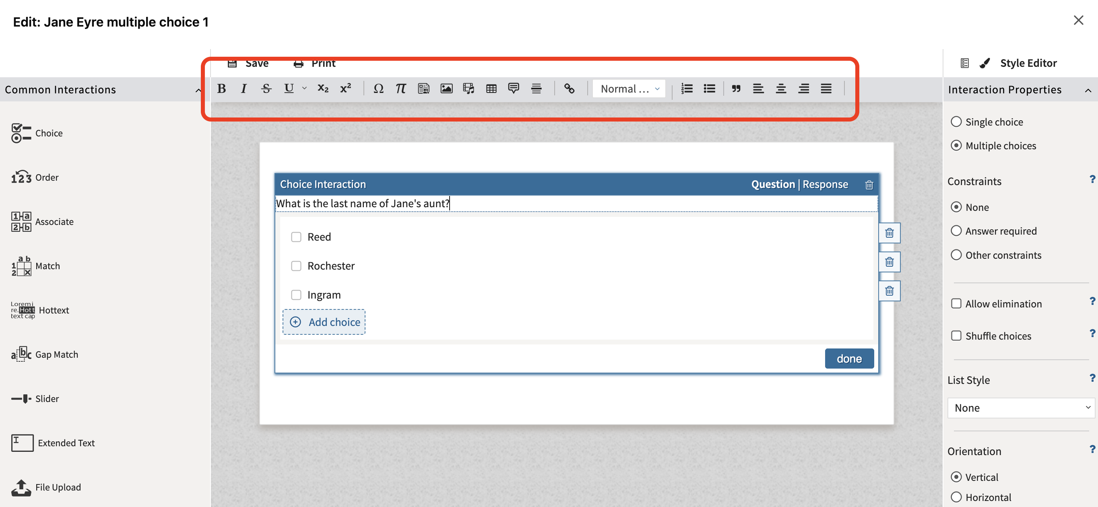This screenshot has height=507, width=1098.
Task: Save the item
Action: tap(248, 64)
